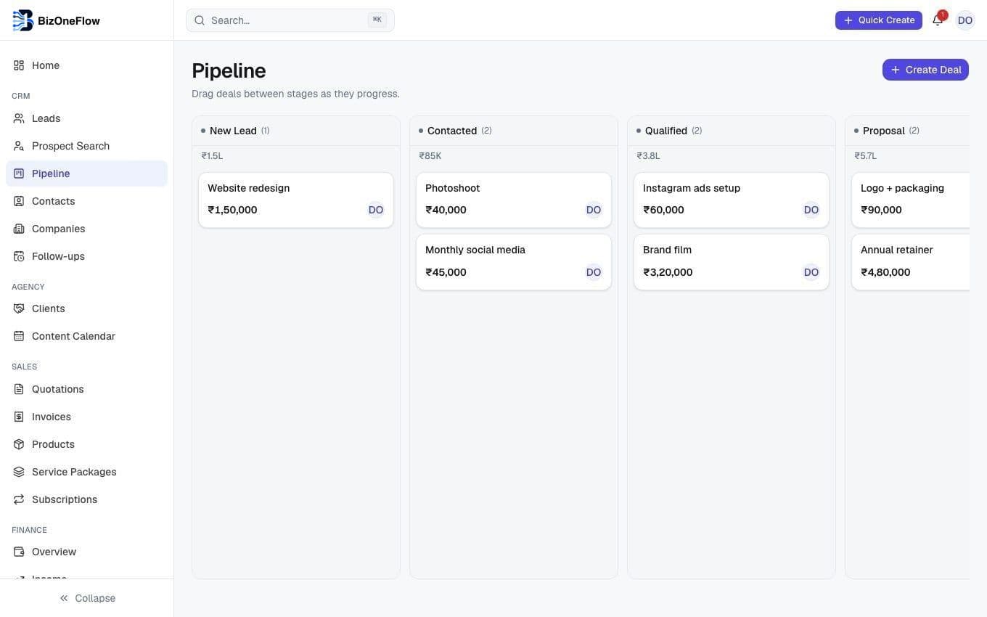
Task: Go to Follow-ups
Action: pos(86,256)
